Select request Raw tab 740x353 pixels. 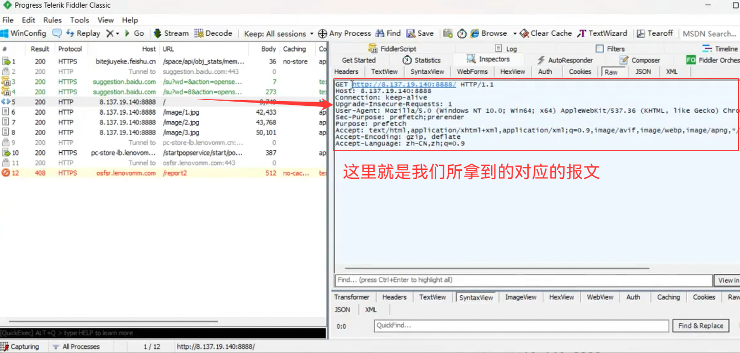[x=611, y=72]
